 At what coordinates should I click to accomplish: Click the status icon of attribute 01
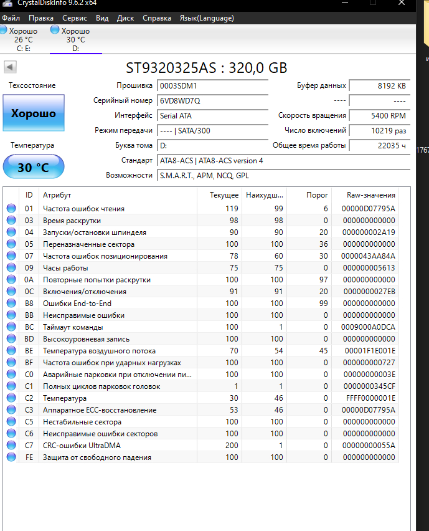click(x=11, y=208)
